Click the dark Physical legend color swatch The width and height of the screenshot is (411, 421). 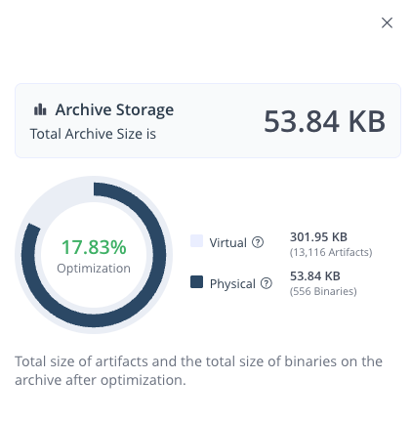pyautogui.click(x=196, y=282)
